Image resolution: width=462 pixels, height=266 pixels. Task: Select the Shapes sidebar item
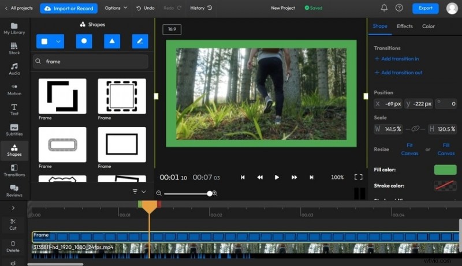14,150
